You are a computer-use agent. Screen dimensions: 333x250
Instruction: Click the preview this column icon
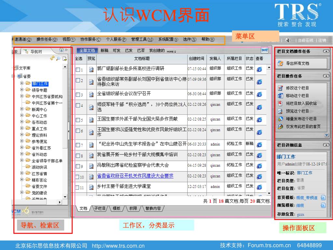[x=280, y=111]
